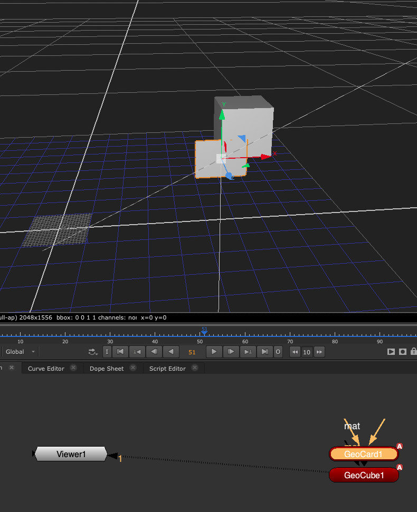Close the Script Editor tab

(195, 368)
